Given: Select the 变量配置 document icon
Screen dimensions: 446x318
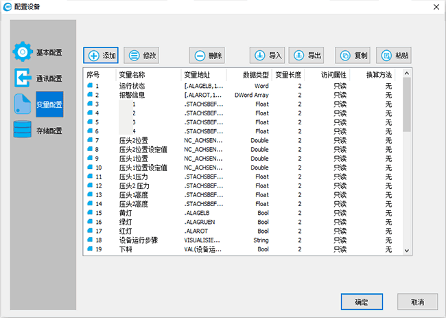Looking at the screenshot, I should 23,104.
